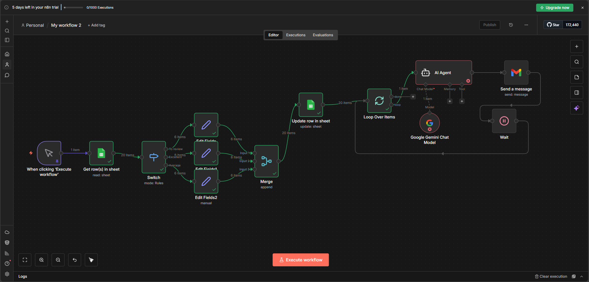
Task: Click the trial executions progress bar
Action: click(73, 7)
